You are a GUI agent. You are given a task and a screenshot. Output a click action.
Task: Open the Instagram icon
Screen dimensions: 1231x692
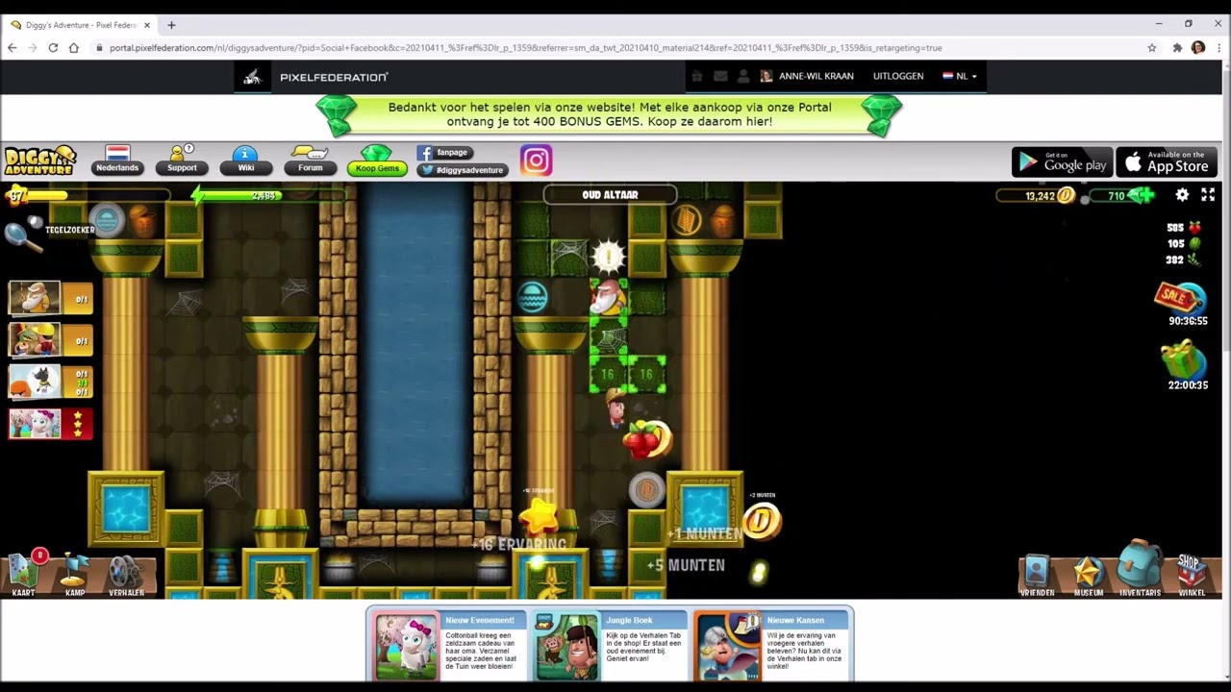(x=536, y=161)
